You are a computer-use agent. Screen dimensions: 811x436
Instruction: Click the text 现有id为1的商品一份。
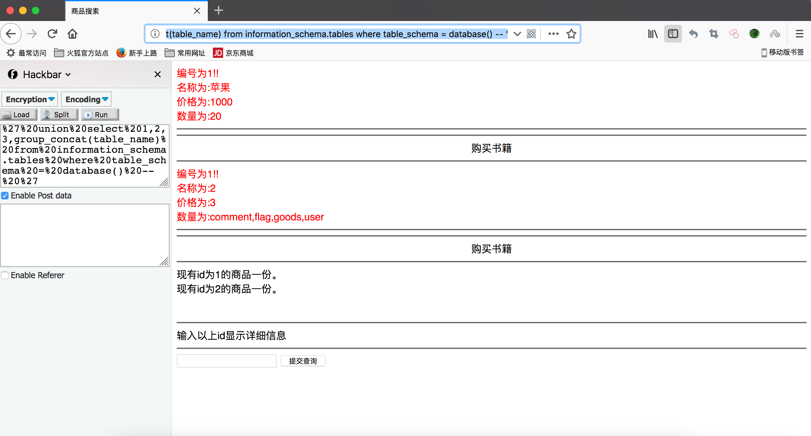click(227, 275)
